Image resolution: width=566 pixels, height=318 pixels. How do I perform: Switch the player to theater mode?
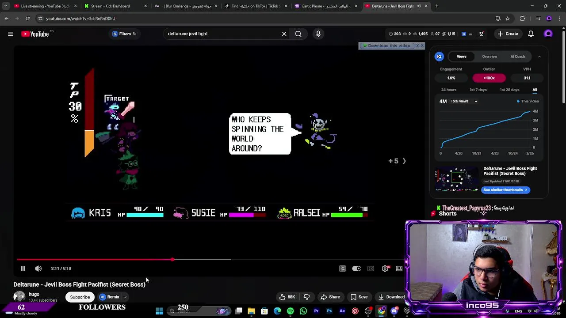(399, 269)
